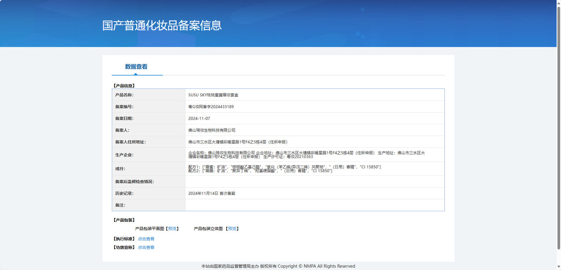Screen dimensions: 561x270
Task: Click the 【产品信息】 section heading
Action: 124,86
